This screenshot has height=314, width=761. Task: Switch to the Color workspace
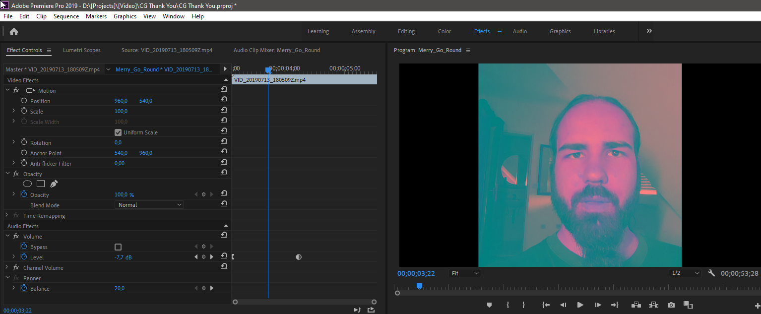pyautogui.click(x=444, y=31)
